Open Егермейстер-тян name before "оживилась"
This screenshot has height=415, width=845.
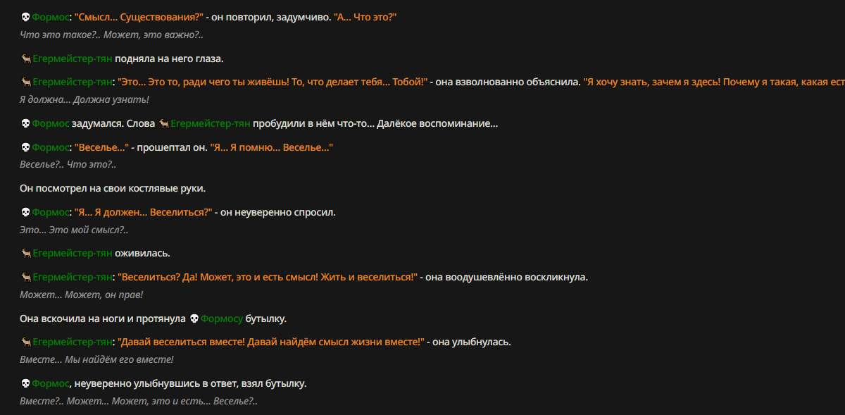click(x=73, y=254)
